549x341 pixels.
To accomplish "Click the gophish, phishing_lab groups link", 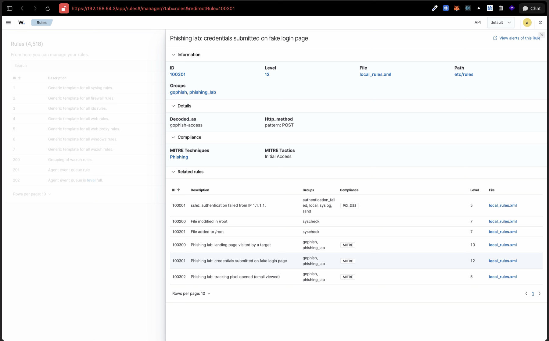I will [x=193, y=92].
